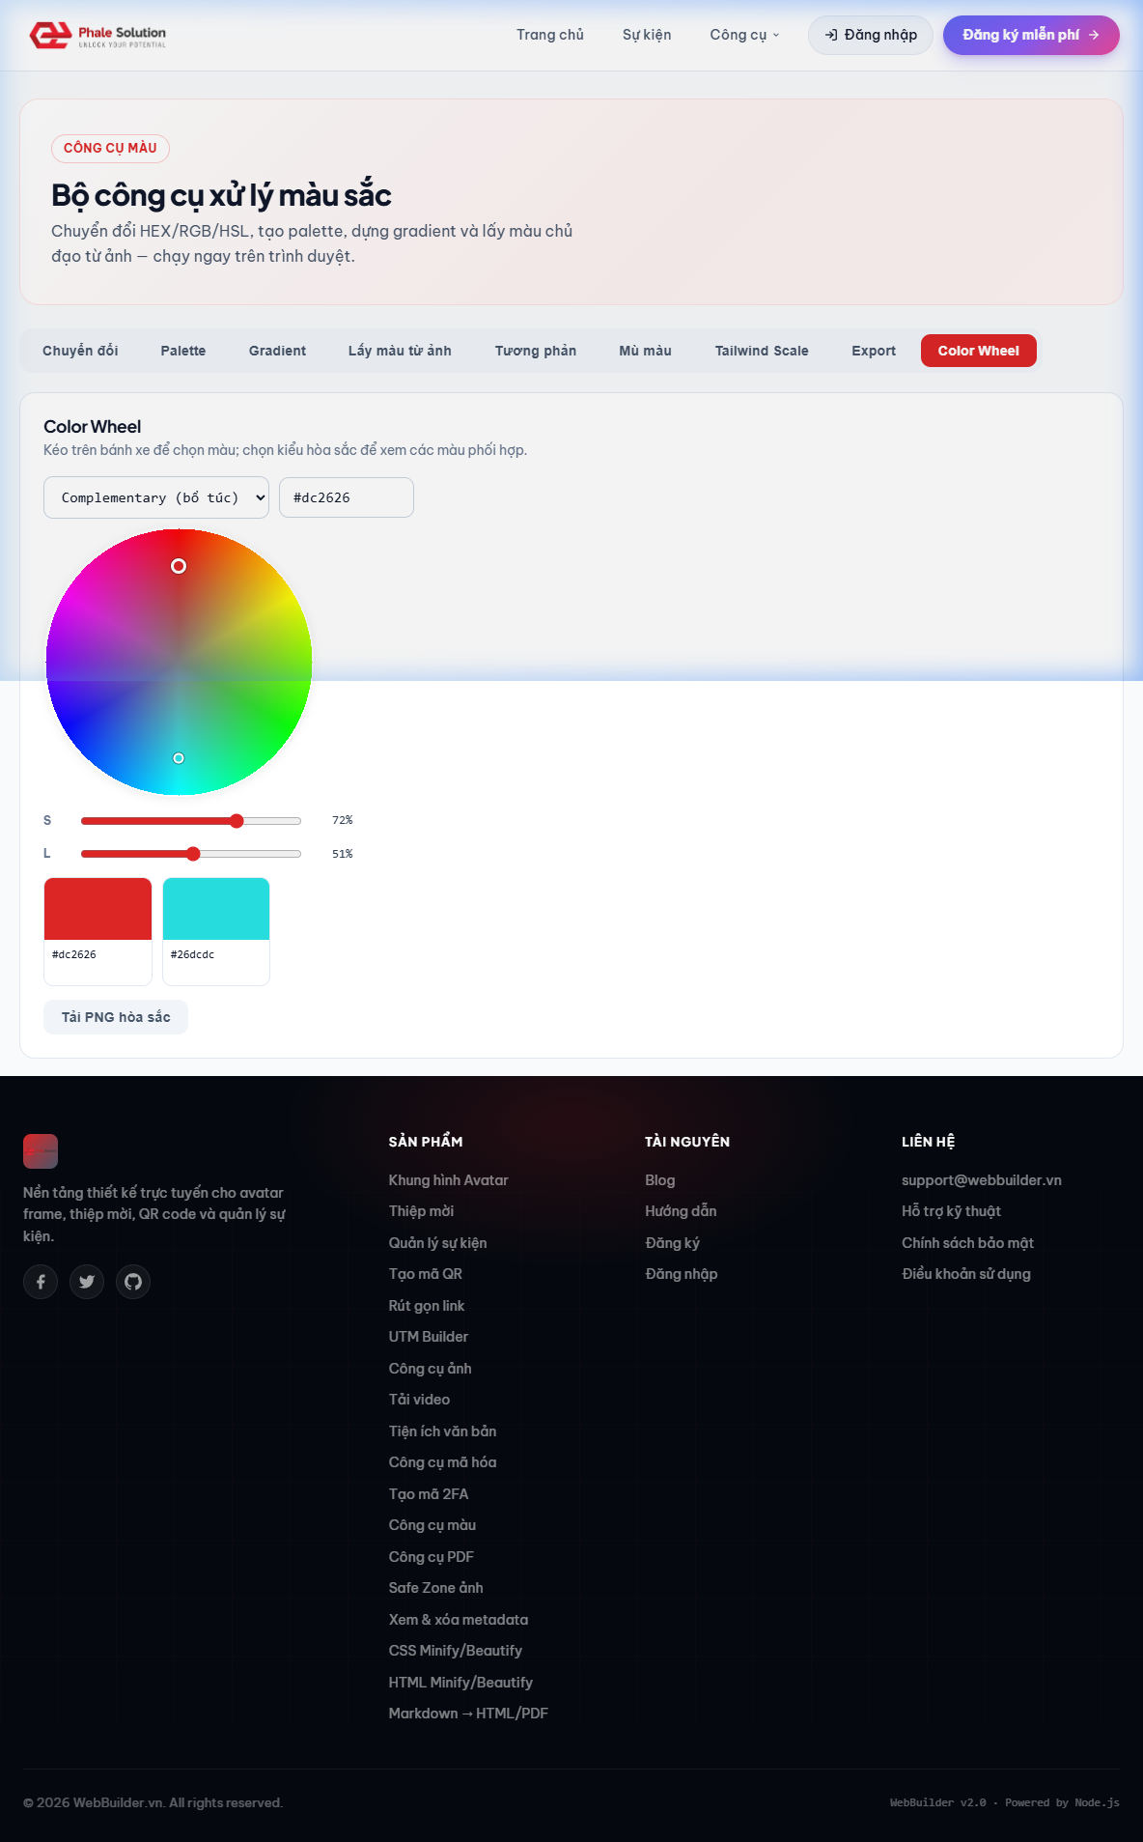This screenshot has height=1842, width=1143.
Task: Click the saturation S slider thumb
Action: tap(237, 821)
